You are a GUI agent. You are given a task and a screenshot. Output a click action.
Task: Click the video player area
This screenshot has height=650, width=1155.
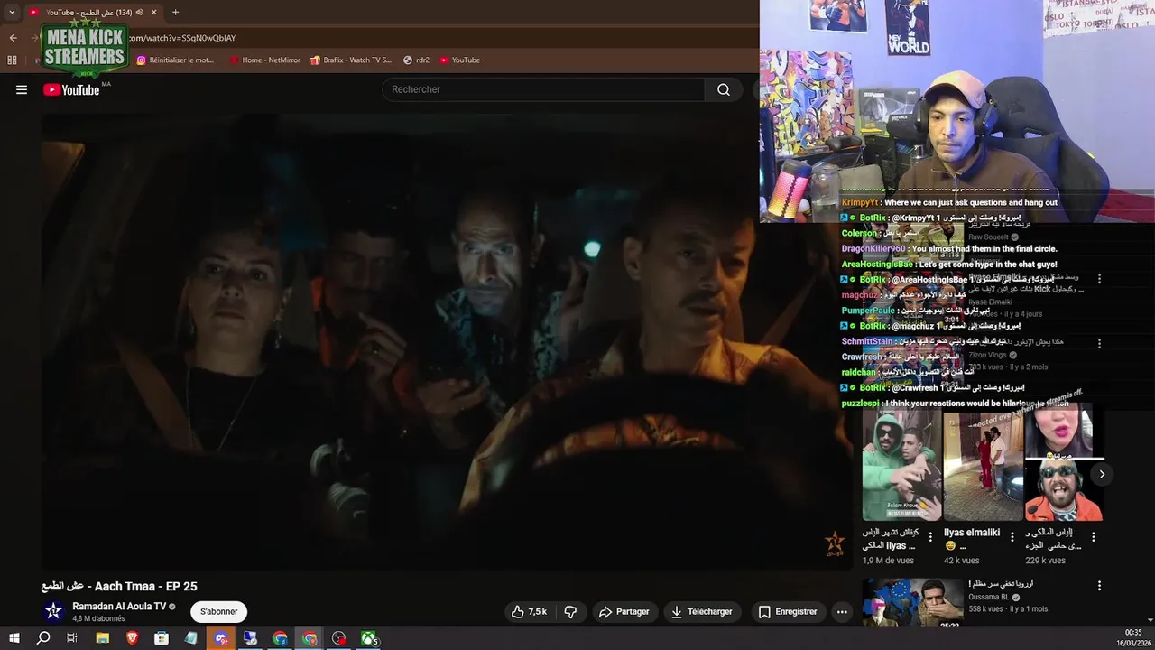point(447,341)
